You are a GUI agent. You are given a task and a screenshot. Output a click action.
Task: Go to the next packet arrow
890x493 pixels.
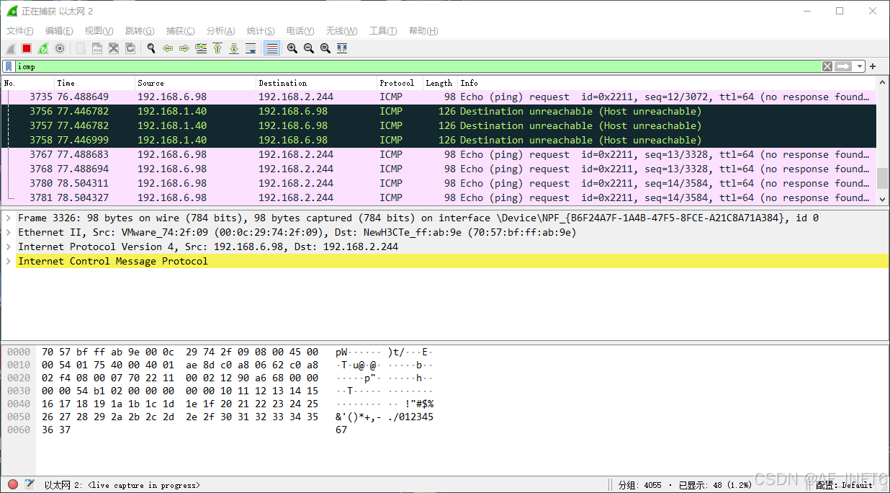(184, 48)
